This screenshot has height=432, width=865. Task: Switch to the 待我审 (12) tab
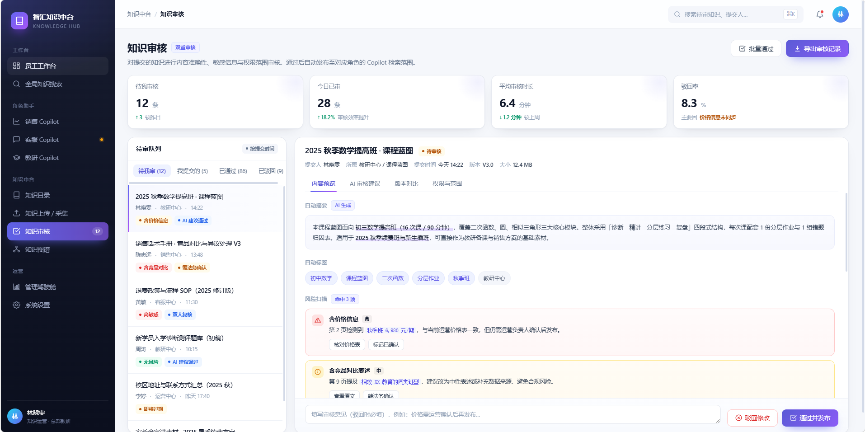[x=152, y=171]
